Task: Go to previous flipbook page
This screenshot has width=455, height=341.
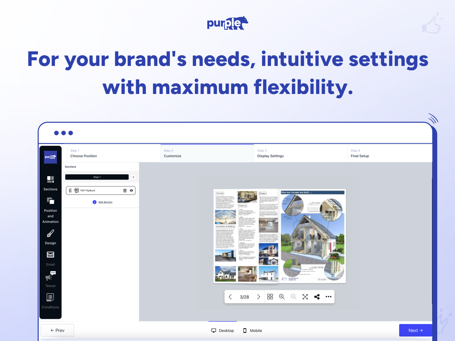Action: pos(230,297)
